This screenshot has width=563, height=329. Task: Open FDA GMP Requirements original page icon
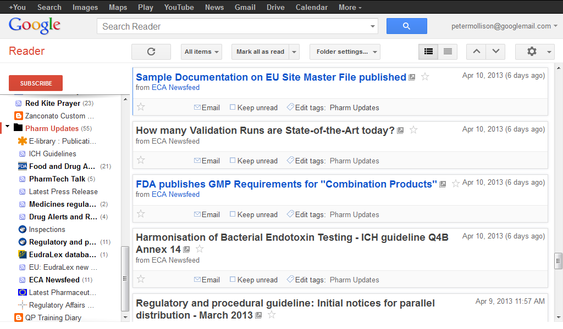pos(443,184)
